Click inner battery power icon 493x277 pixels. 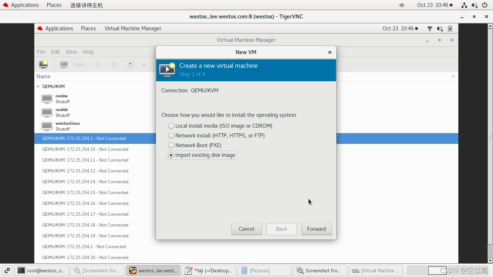point(450,28)
